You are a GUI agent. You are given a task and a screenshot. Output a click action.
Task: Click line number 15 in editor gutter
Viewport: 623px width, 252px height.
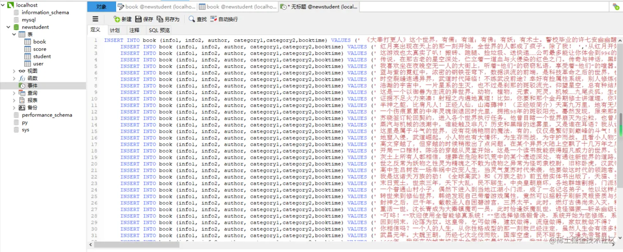(94, 131)
